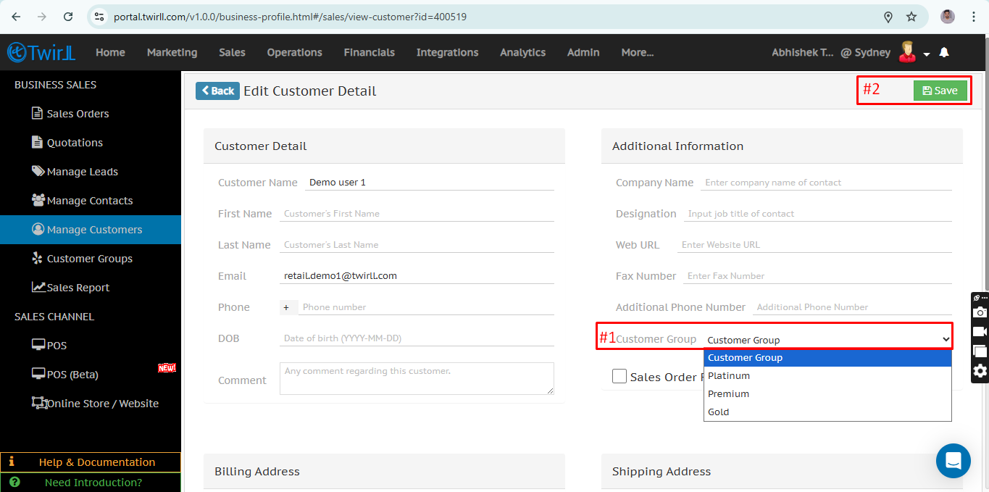This screenshot has height=492, width=989.
Task: Click the Company Name field
Action: (826, 183)
